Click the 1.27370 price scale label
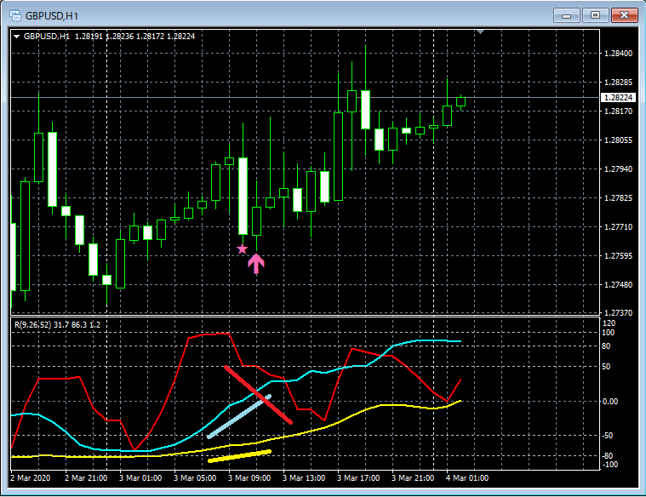This screenshot has width=646, height=497. click(618, 313)
